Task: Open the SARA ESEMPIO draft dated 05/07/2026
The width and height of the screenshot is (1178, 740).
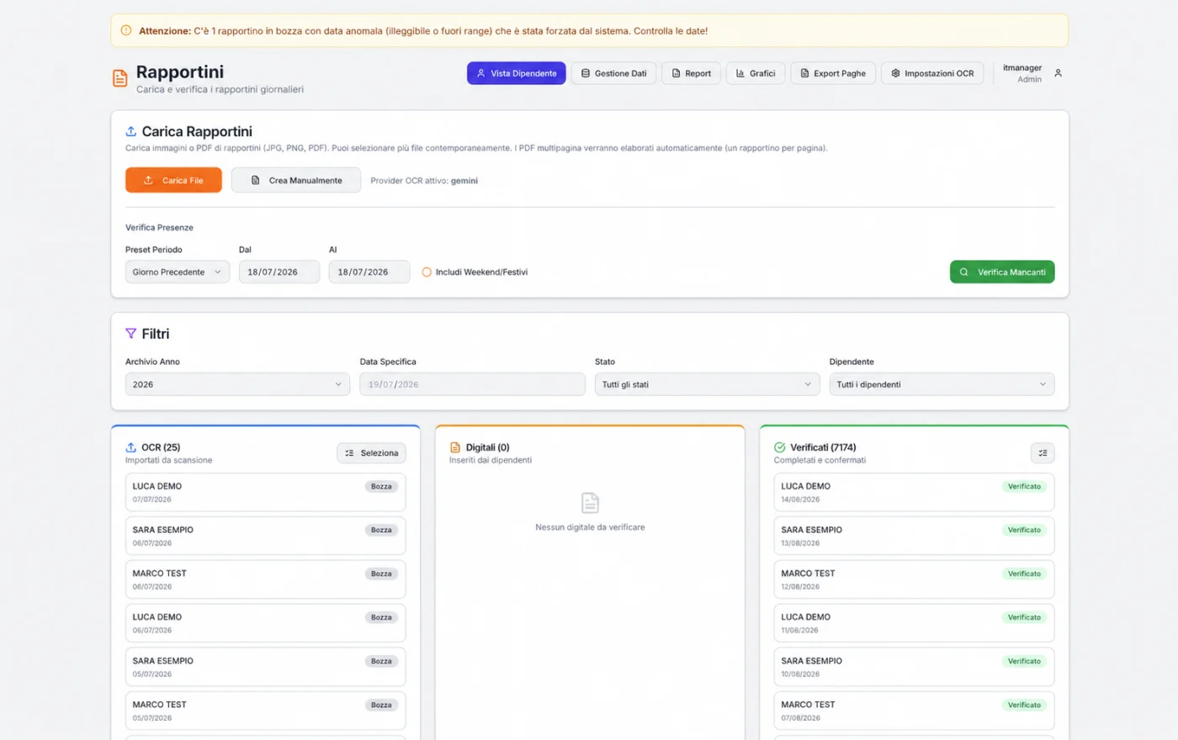Action: point(265,667)
